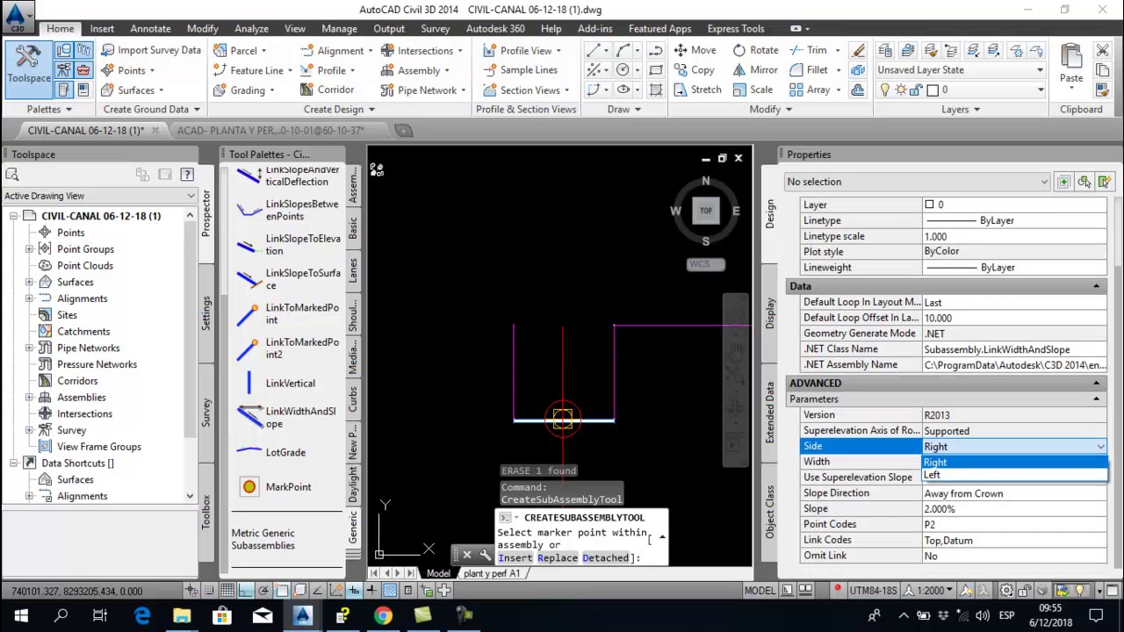Click the Slope value 2.000% field
Image resolution: width=1124 pixels, height=632 pixels.
[1014, 509]
